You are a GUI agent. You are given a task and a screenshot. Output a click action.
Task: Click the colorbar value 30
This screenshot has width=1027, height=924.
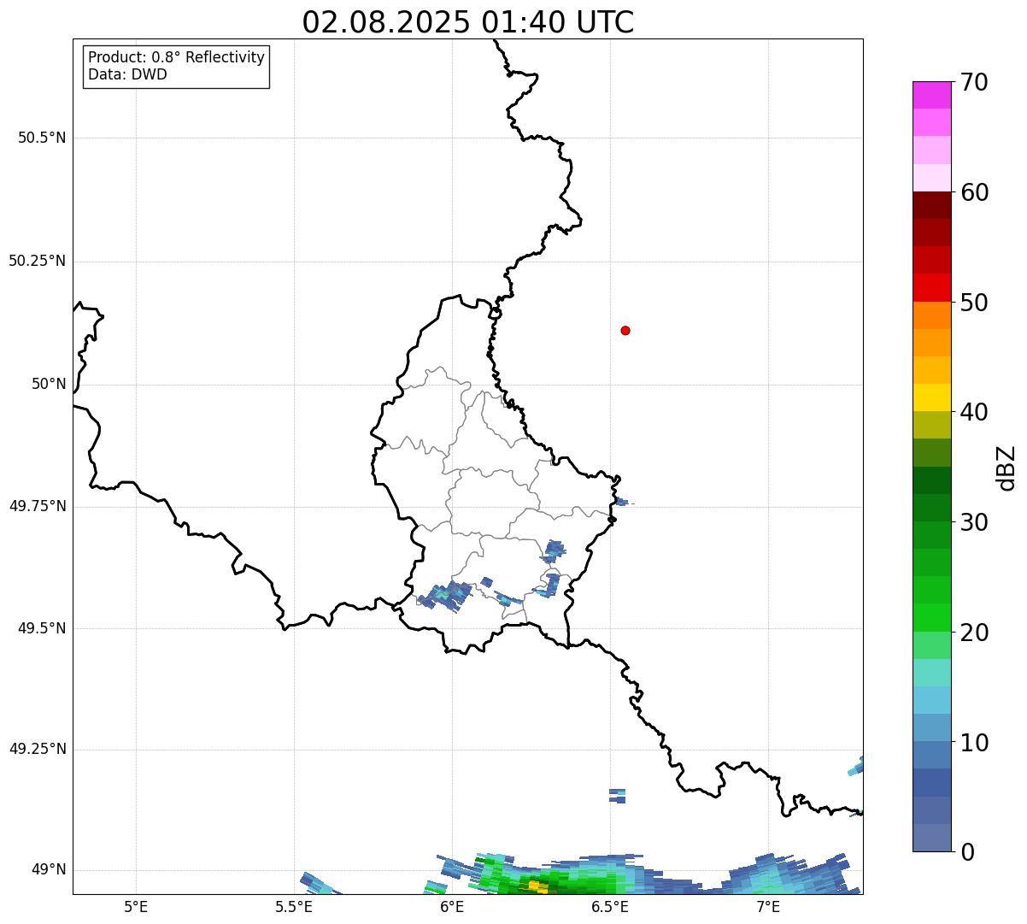974,522
